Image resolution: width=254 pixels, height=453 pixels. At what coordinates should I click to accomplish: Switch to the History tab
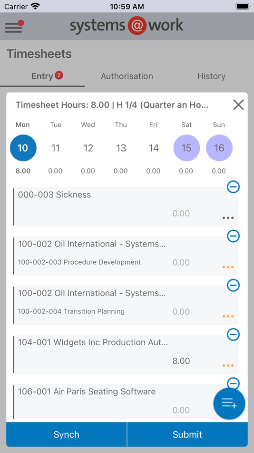[x=211, y=76]
